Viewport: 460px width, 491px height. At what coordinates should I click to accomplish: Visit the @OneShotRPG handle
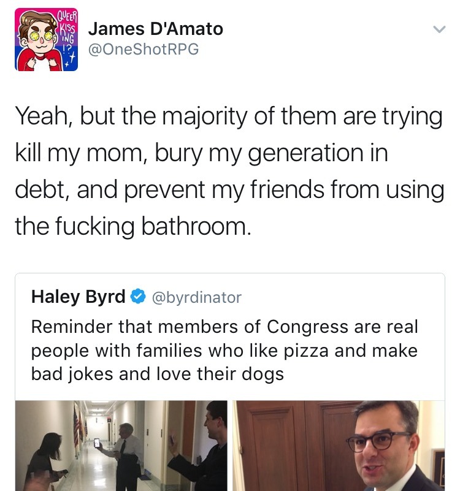[144, 49]
